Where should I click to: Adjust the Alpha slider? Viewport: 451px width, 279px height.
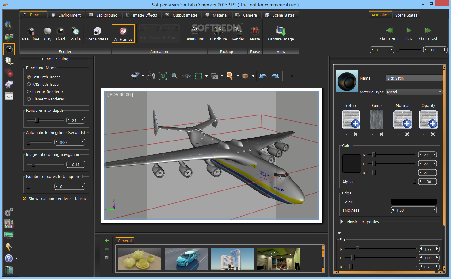point(414,181)
